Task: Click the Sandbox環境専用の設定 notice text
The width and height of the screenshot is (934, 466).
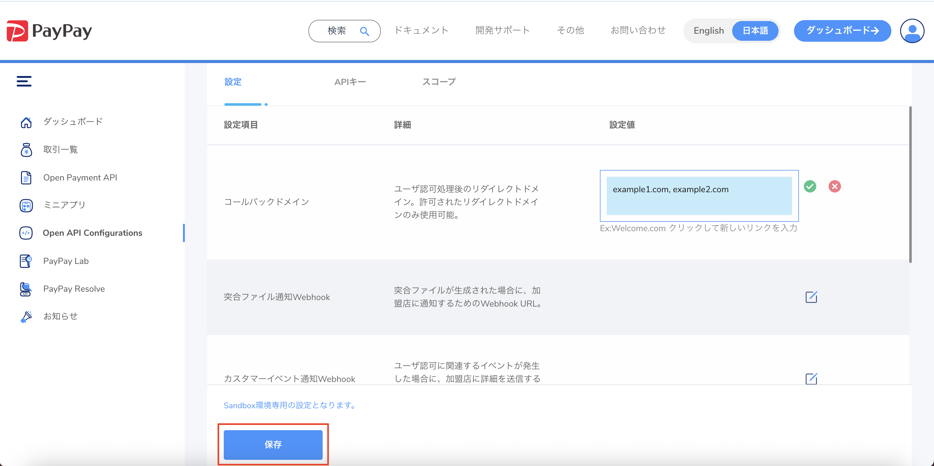Action: [x=291, y=405]
